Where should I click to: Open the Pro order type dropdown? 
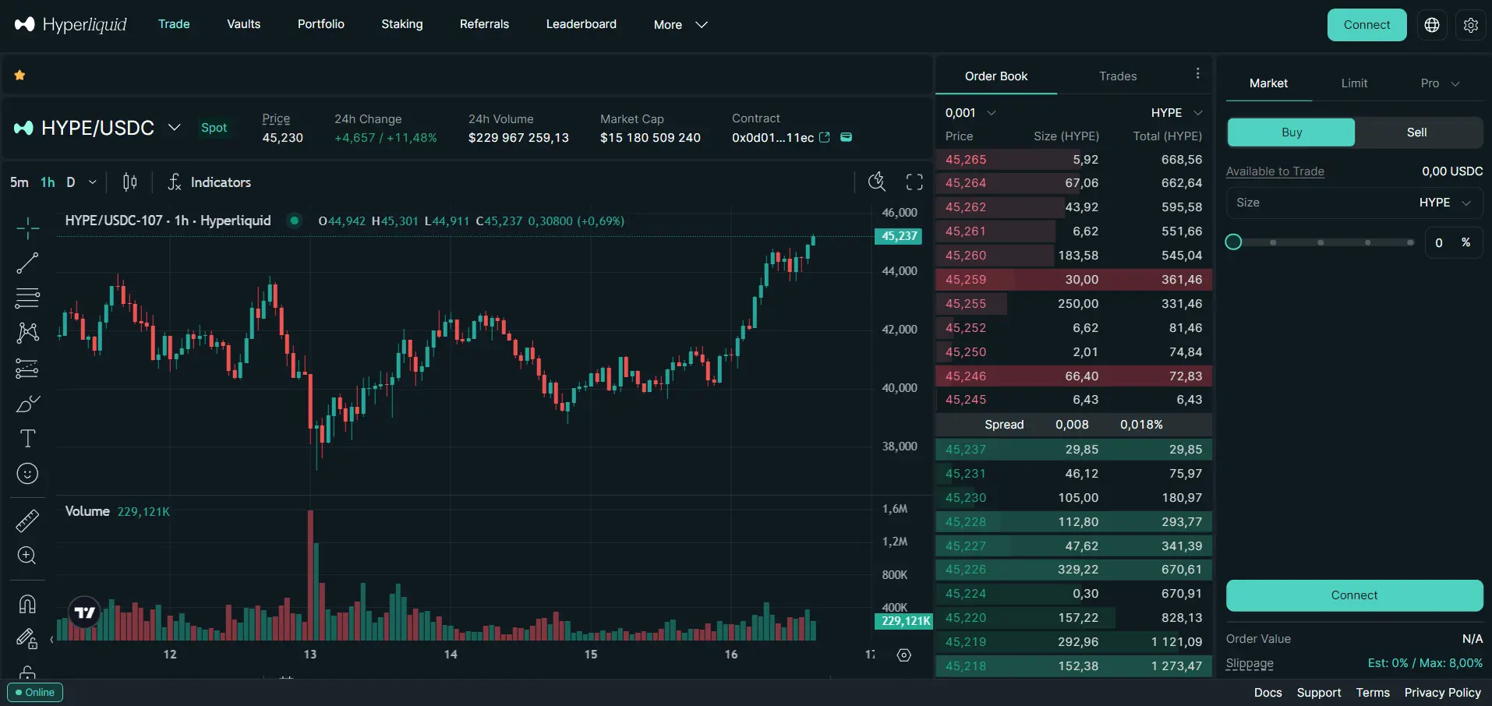[1440, 83]
